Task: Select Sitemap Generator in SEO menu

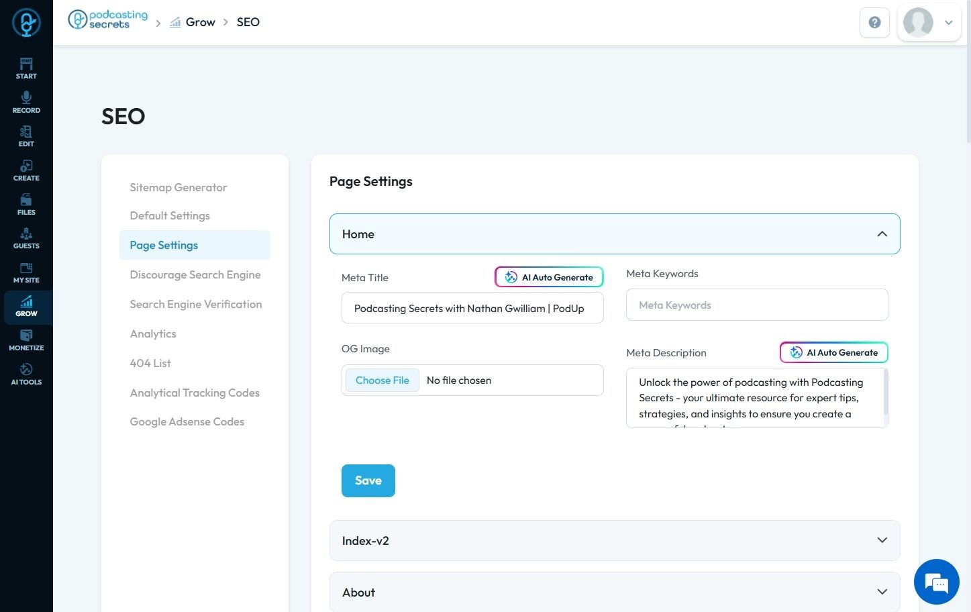Action: tap(178, 188)
